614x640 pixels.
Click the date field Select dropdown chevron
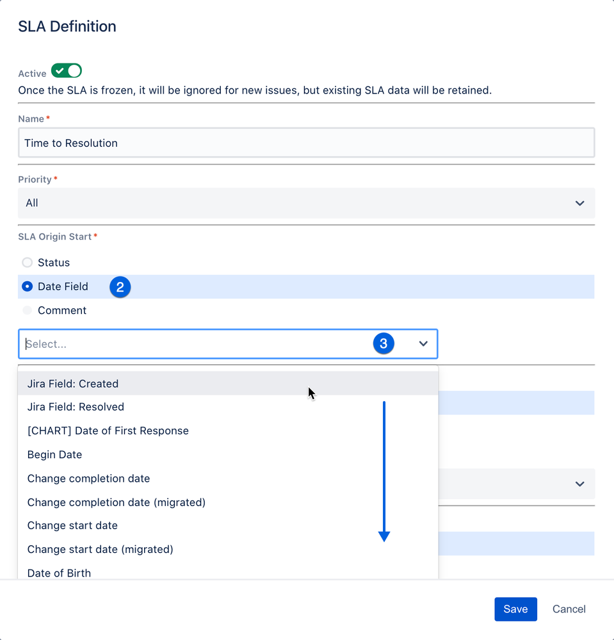423,344
